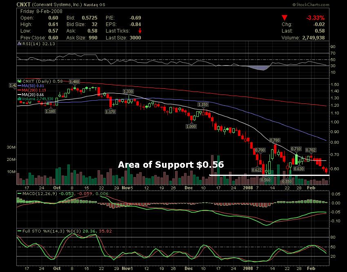Click the Bid Size value 32
This screenshot has height=272, width=347.
click(x=94, y=24)
